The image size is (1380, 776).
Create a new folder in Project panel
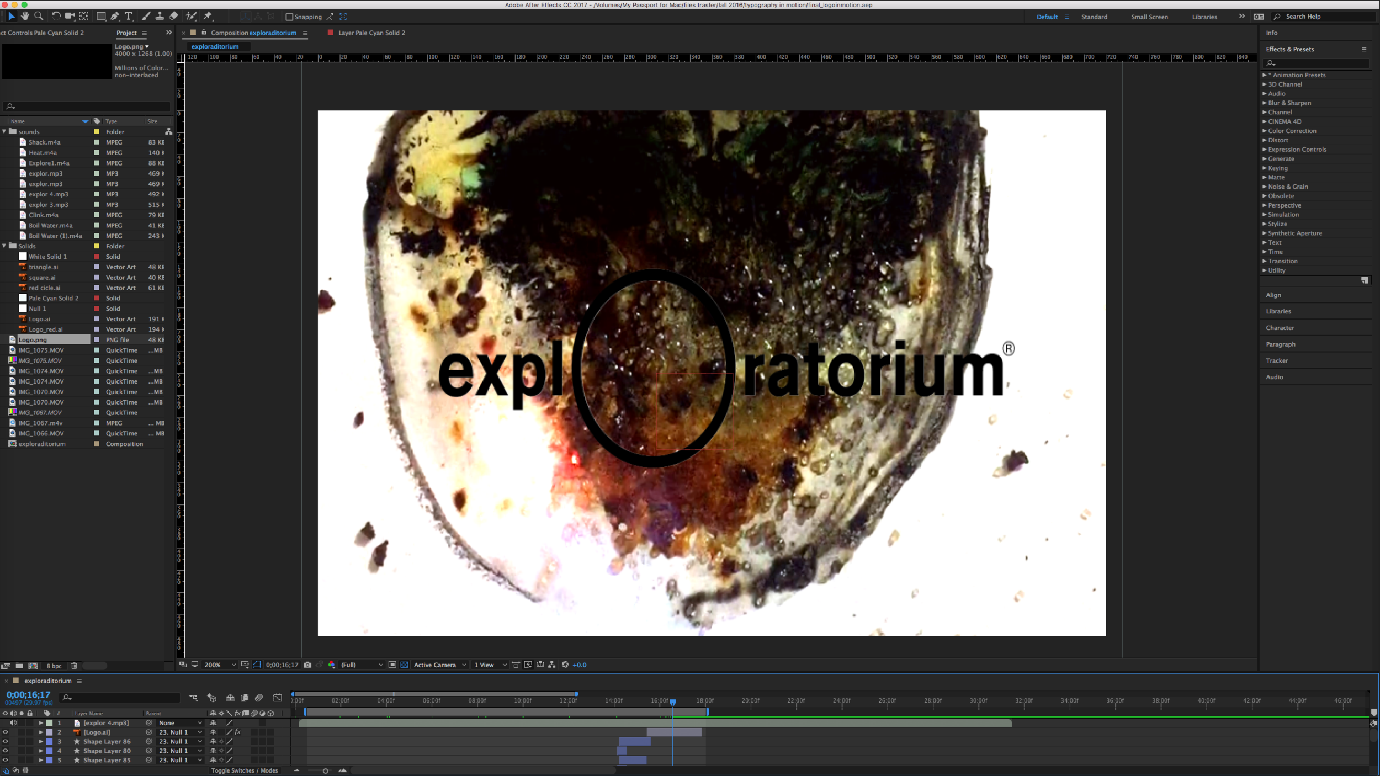click(19, 666)
